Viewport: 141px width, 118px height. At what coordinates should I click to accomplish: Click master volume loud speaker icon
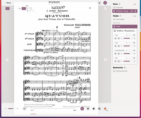coord(18,109)
